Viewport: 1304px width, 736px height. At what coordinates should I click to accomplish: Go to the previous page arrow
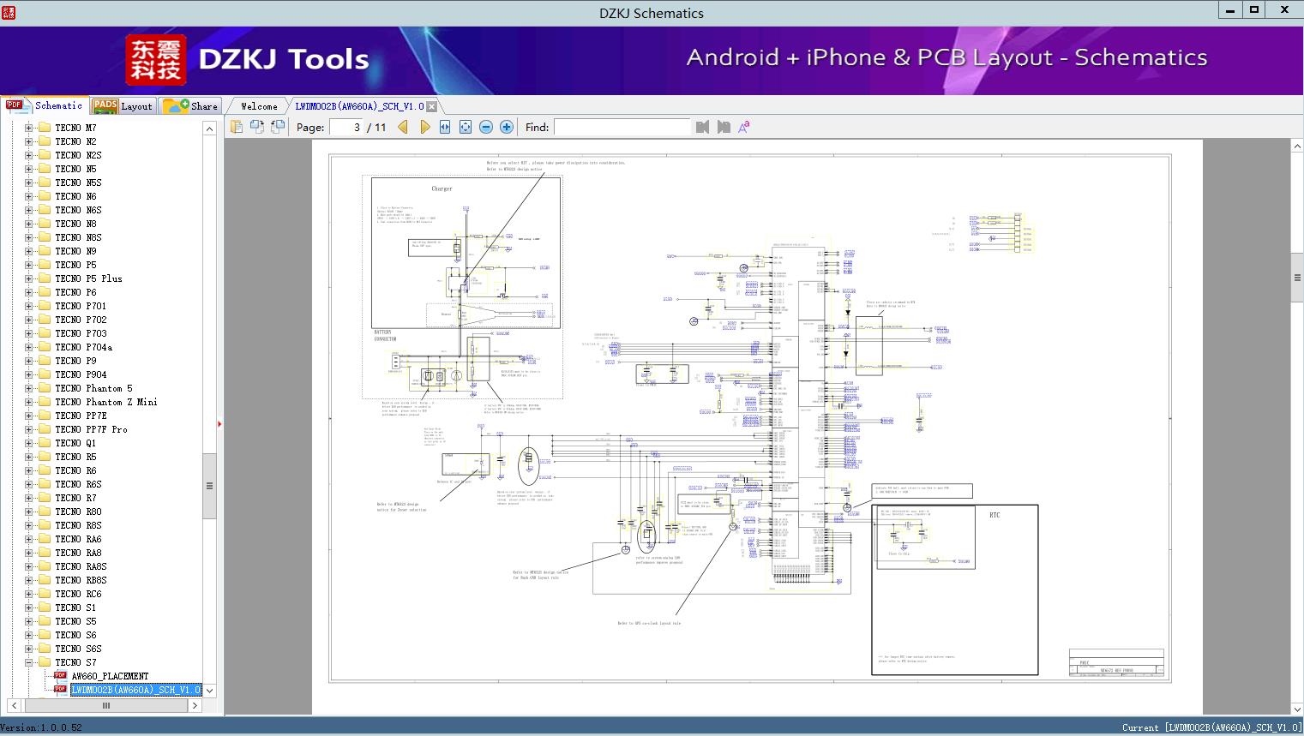(x=403, y=127)
